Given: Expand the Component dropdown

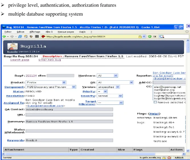Looking at the screenshot, I should 73,87.
